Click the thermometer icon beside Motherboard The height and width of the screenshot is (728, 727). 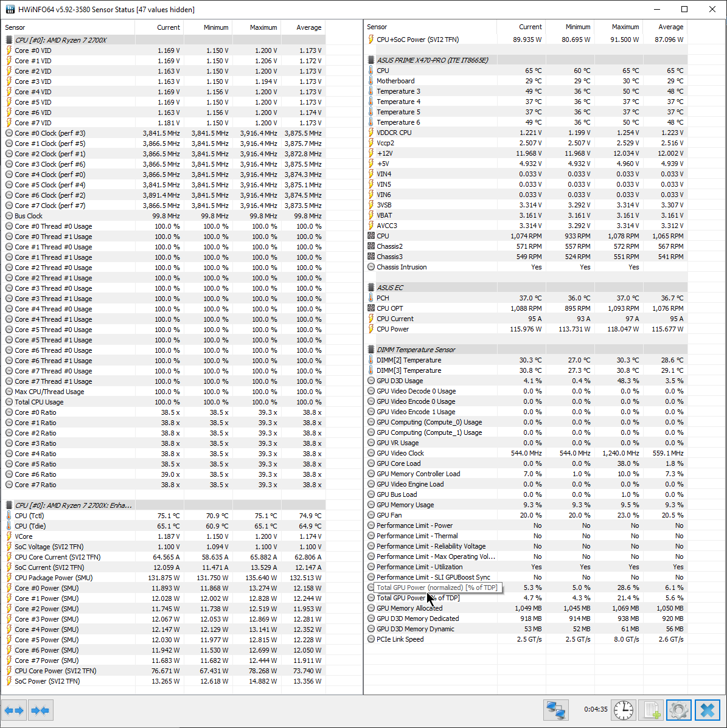point(370,81)
